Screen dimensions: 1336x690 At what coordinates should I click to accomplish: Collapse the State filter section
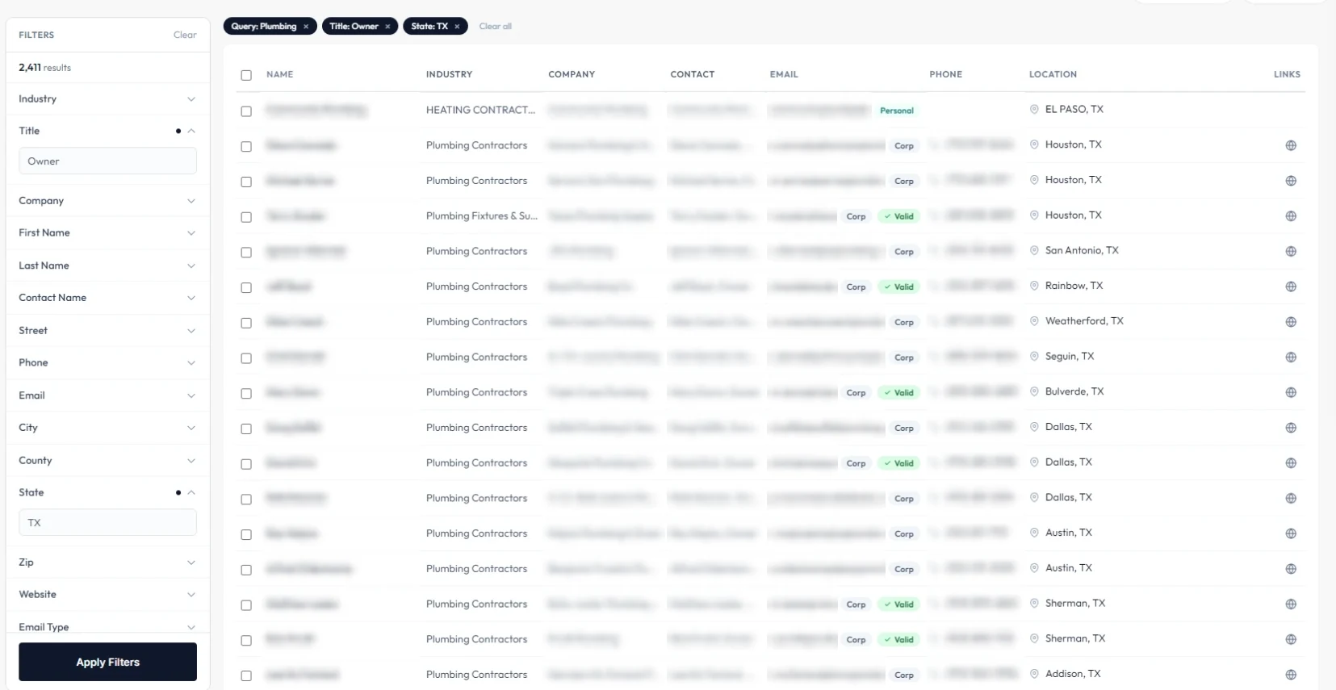(107, 492)
